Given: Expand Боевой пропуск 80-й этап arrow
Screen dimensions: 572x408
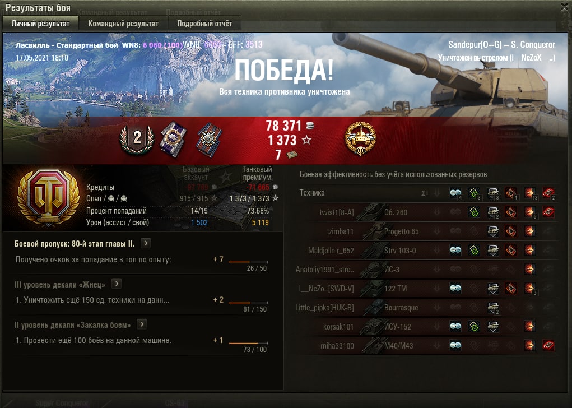Looking at the screenshot, I should click(146, 243).
